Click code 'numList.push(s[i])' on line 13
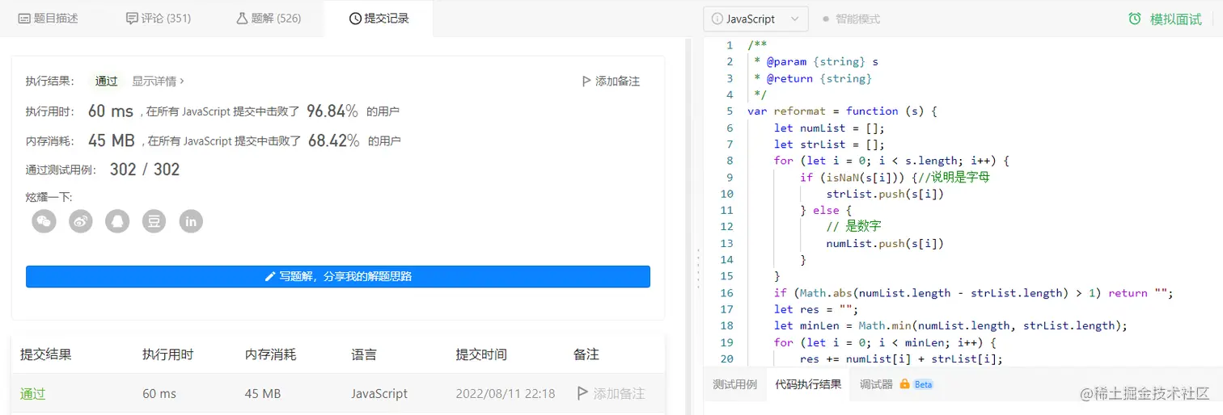The image size is (1223, 415). [x=885, y=243]
